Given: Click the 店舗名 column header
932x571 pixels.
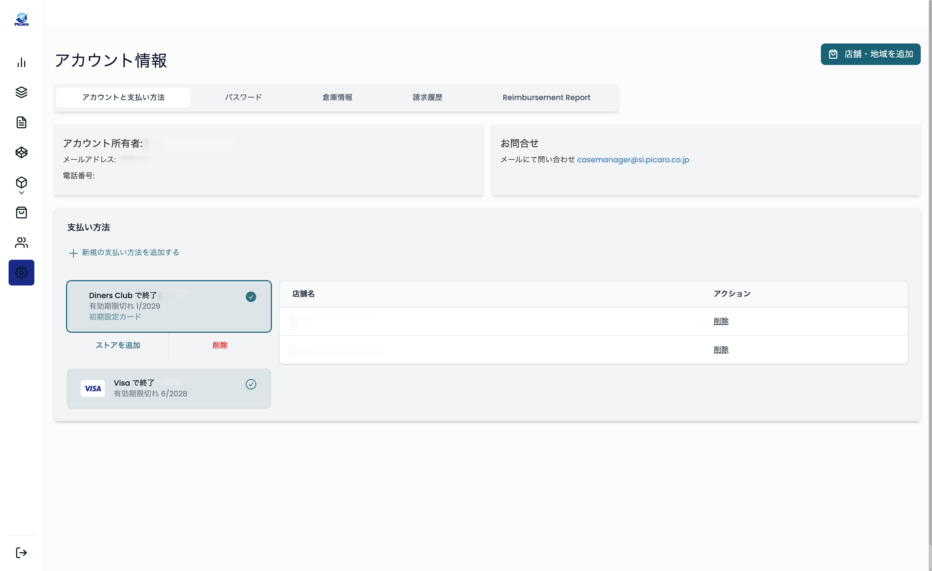Looking at the screenshot, I should tap(303, 294).
